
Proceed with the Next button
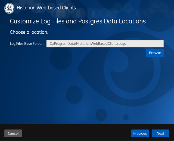tap(160, 133)
